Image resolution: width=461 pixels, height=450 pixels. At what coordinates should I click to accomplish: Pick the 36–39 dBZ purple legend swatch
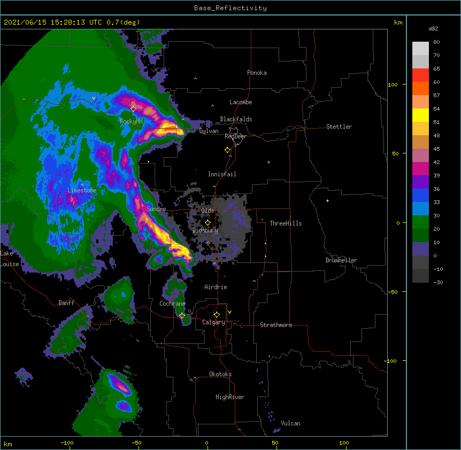coord(420,182)
